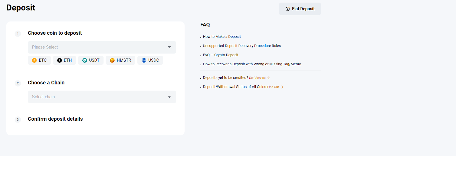Click the Find Out link

pyautogui.click(x=273, y=87)
